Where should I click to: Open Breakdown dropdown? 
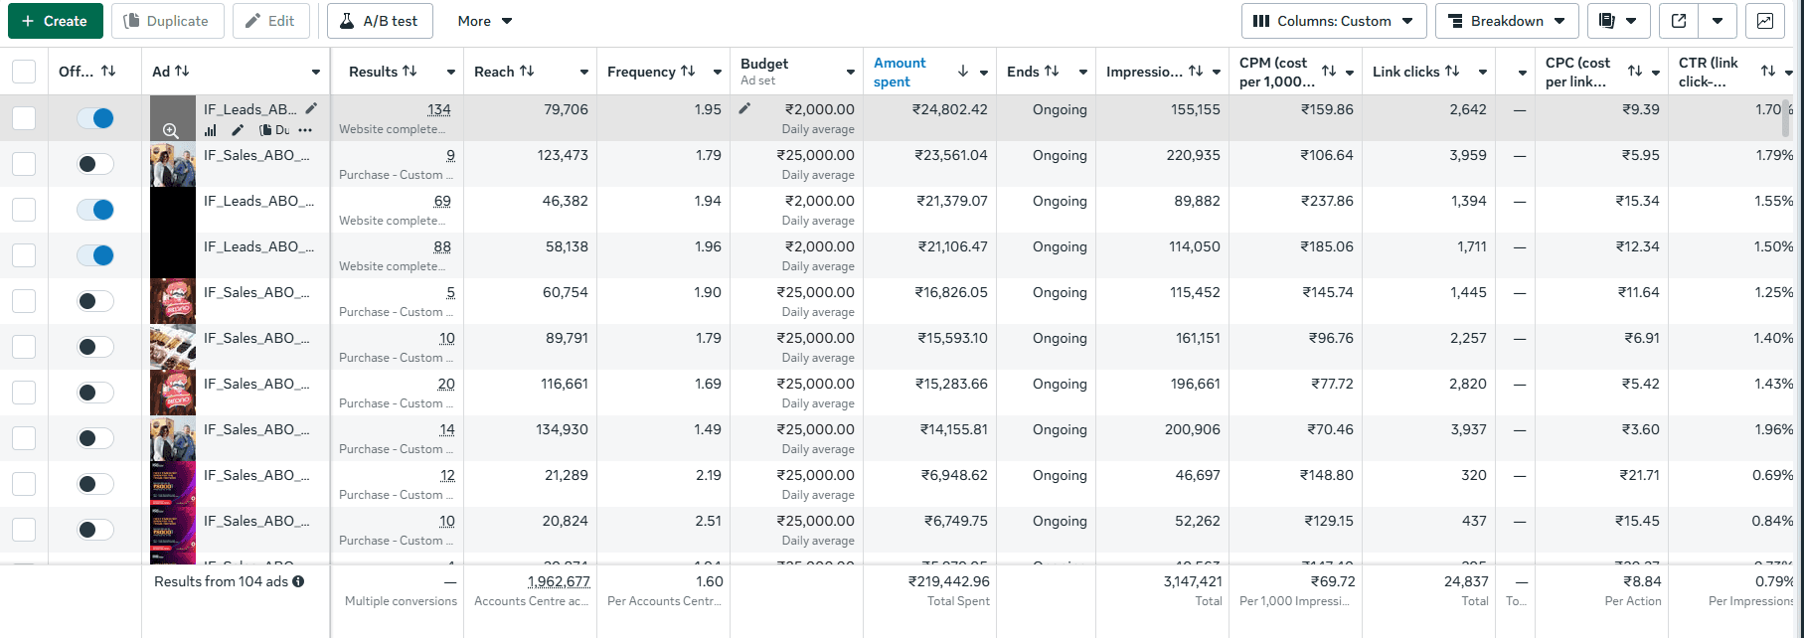pyautogui.click(x=1507, y=21)
